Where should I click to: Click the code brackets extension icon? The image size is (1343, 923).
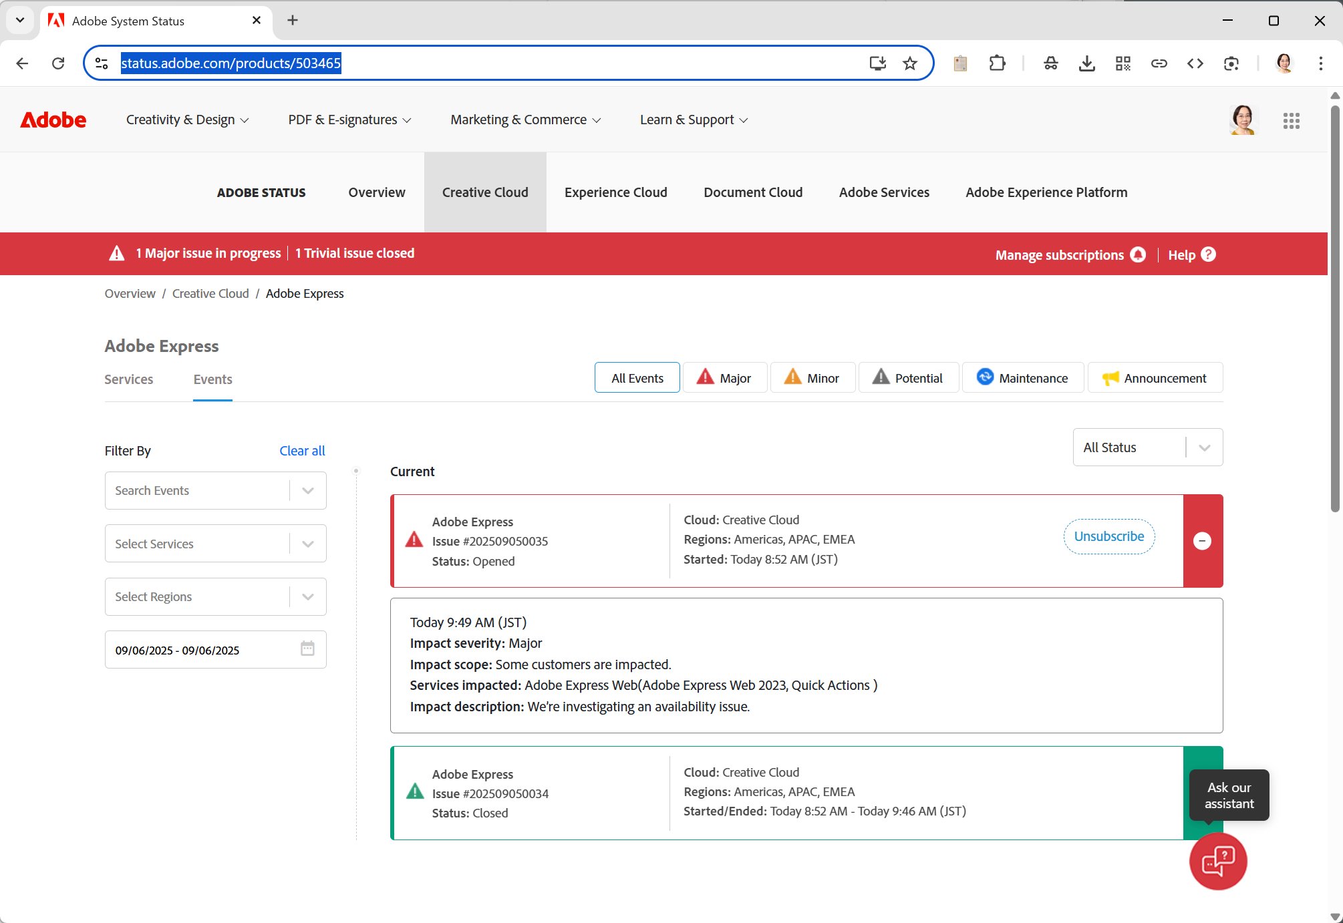[1195, 63]
